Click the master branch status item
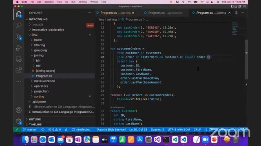The image size is (261, 146). coord(30,129)
